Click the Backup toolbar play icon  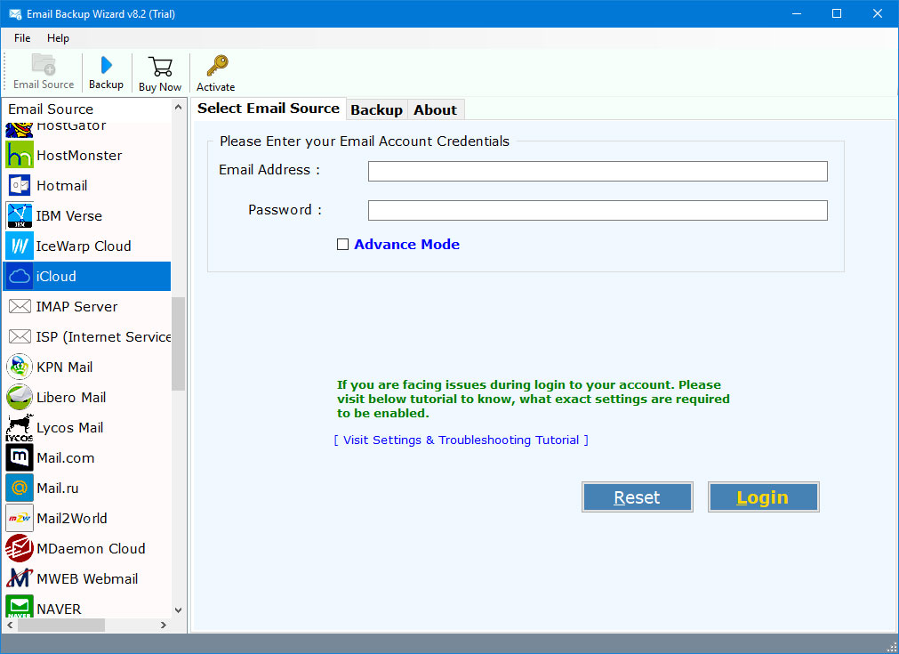pyautogui.click(x=106, y=65)
